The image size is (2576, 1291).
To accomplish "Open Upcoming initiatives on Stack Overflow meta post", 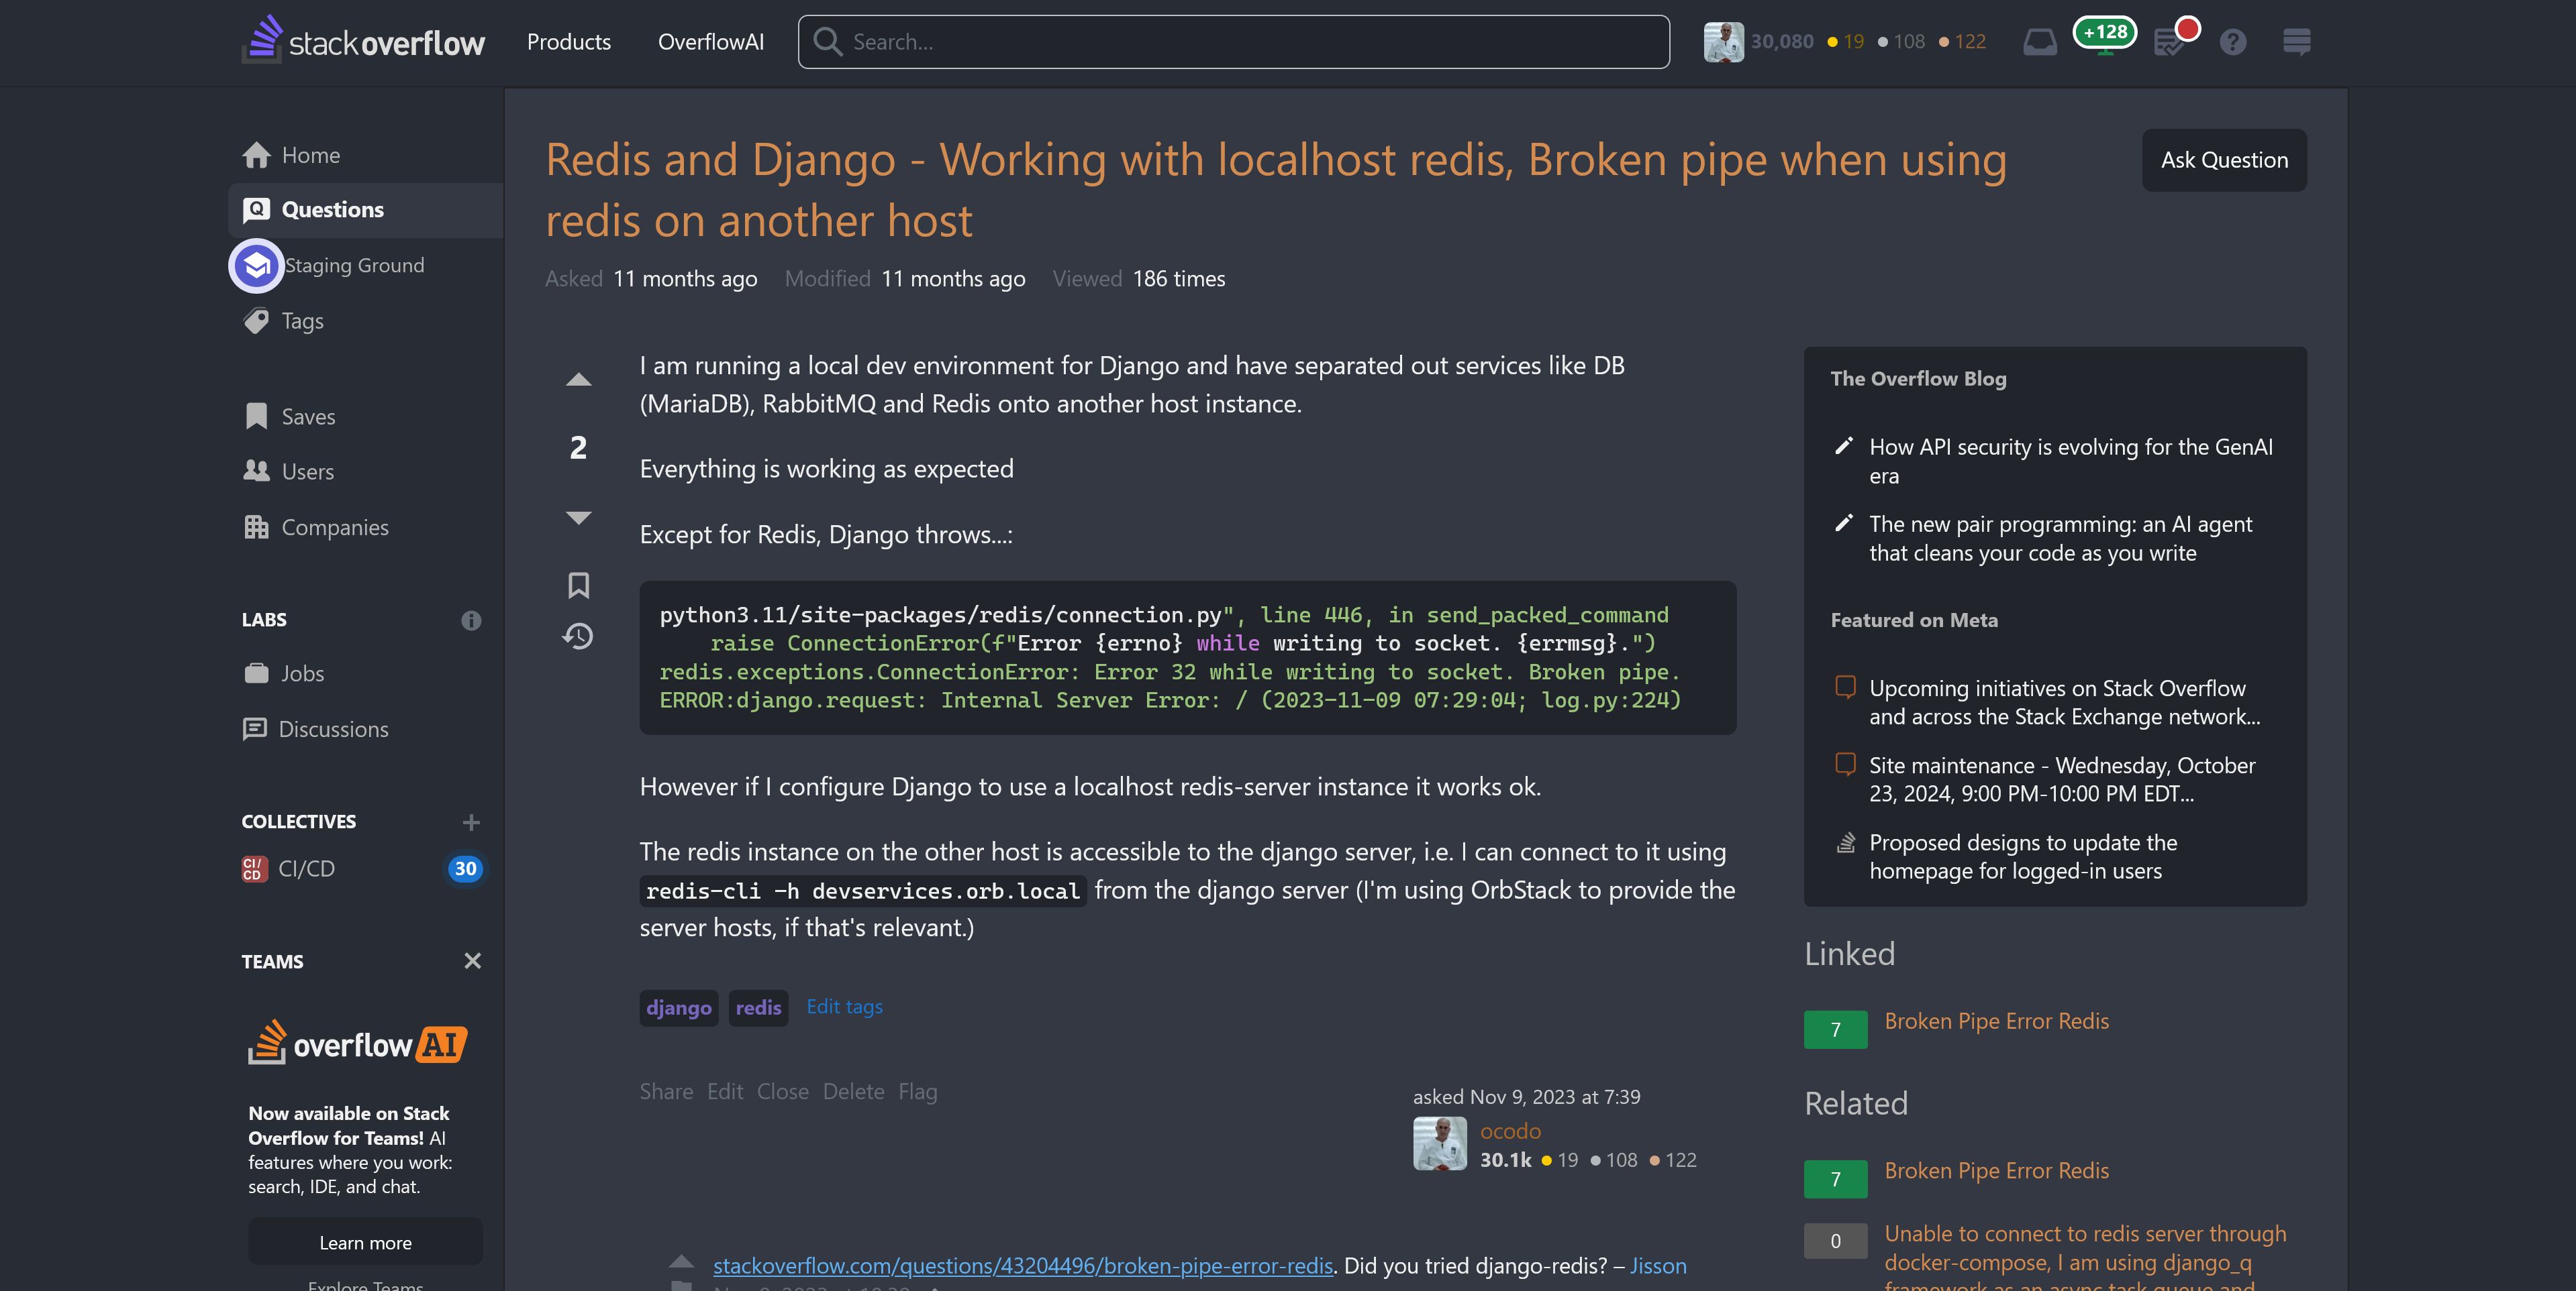I will (x=2064, y=702).
